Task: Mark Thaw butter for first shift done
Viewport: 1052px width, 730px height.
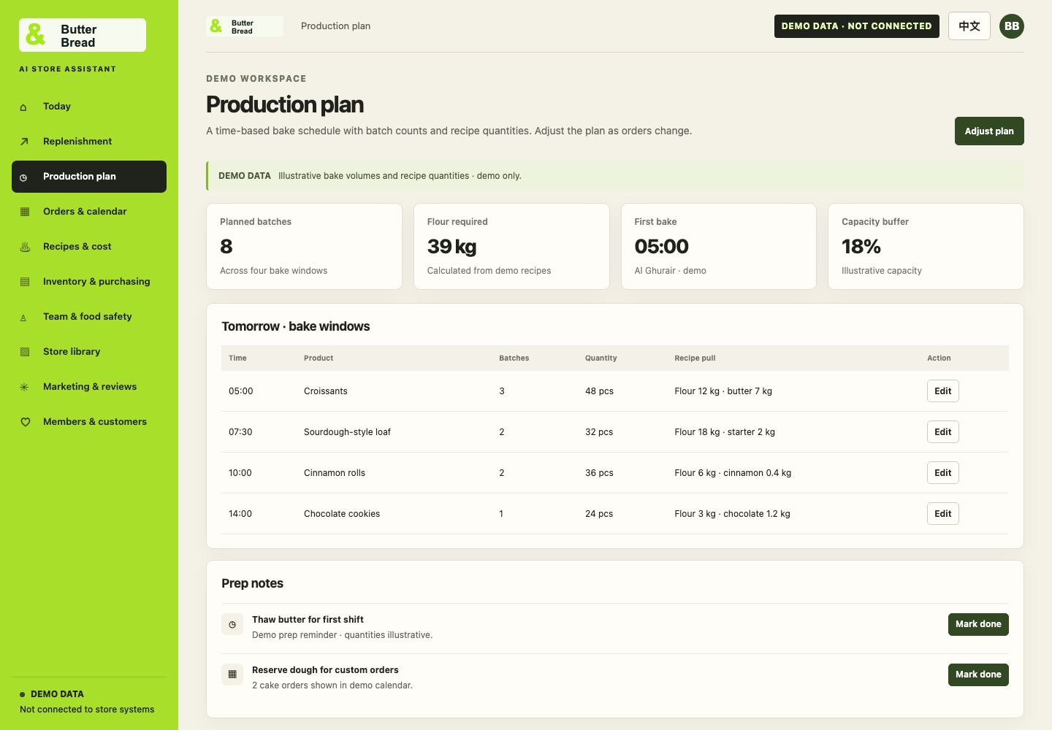Action: (x=978, y=624)
